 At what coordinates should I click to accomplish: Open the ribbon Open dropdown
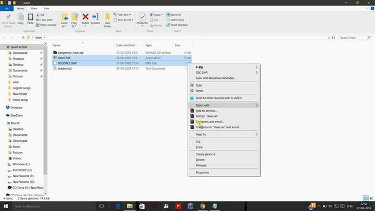tap(156, 15)
